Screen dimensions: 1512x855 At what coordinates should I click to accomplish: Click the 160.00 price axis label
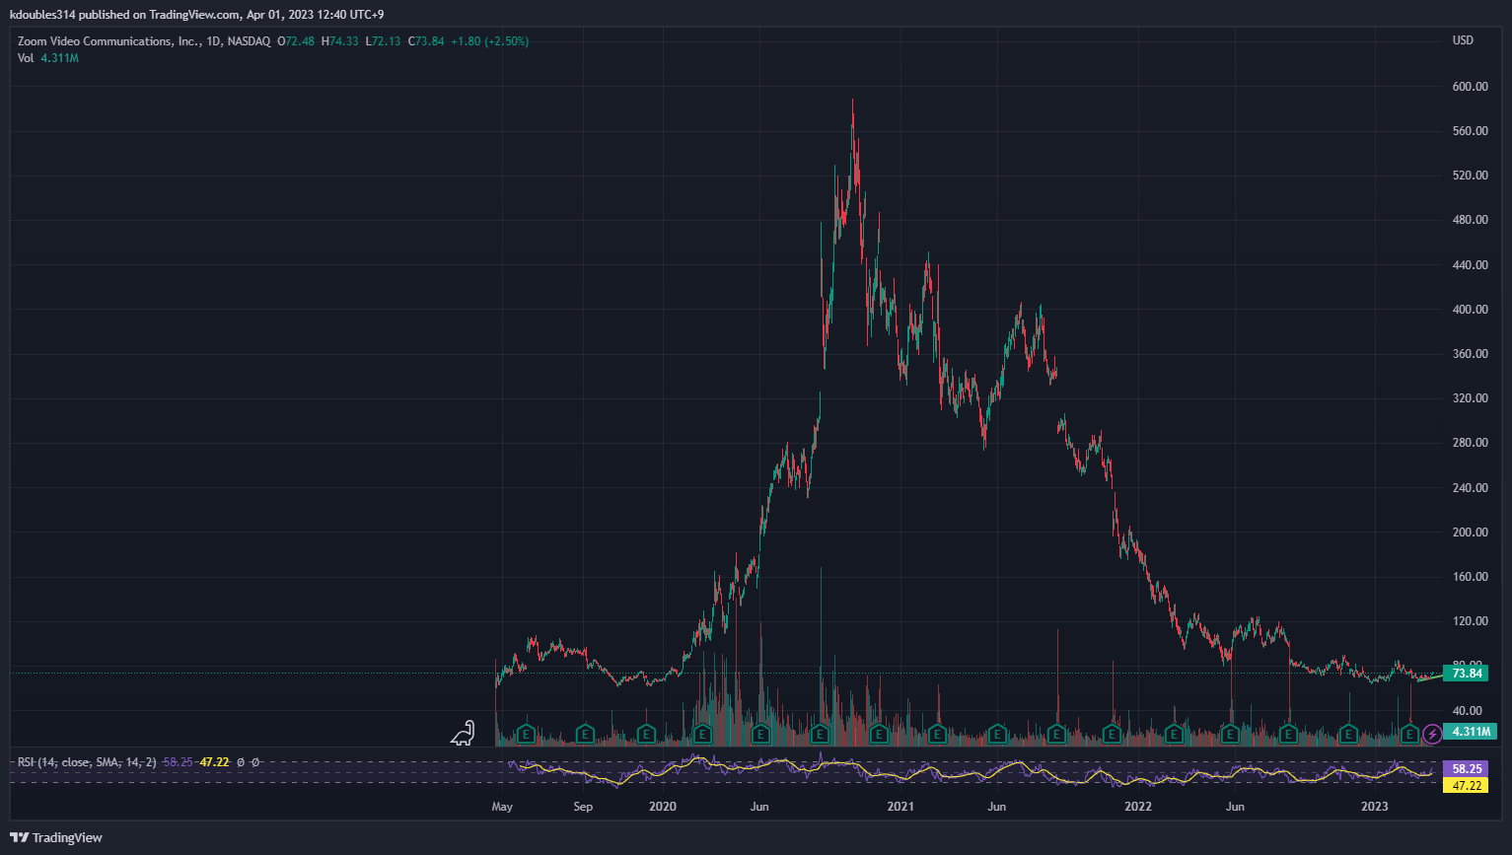tap(1470, 577)
